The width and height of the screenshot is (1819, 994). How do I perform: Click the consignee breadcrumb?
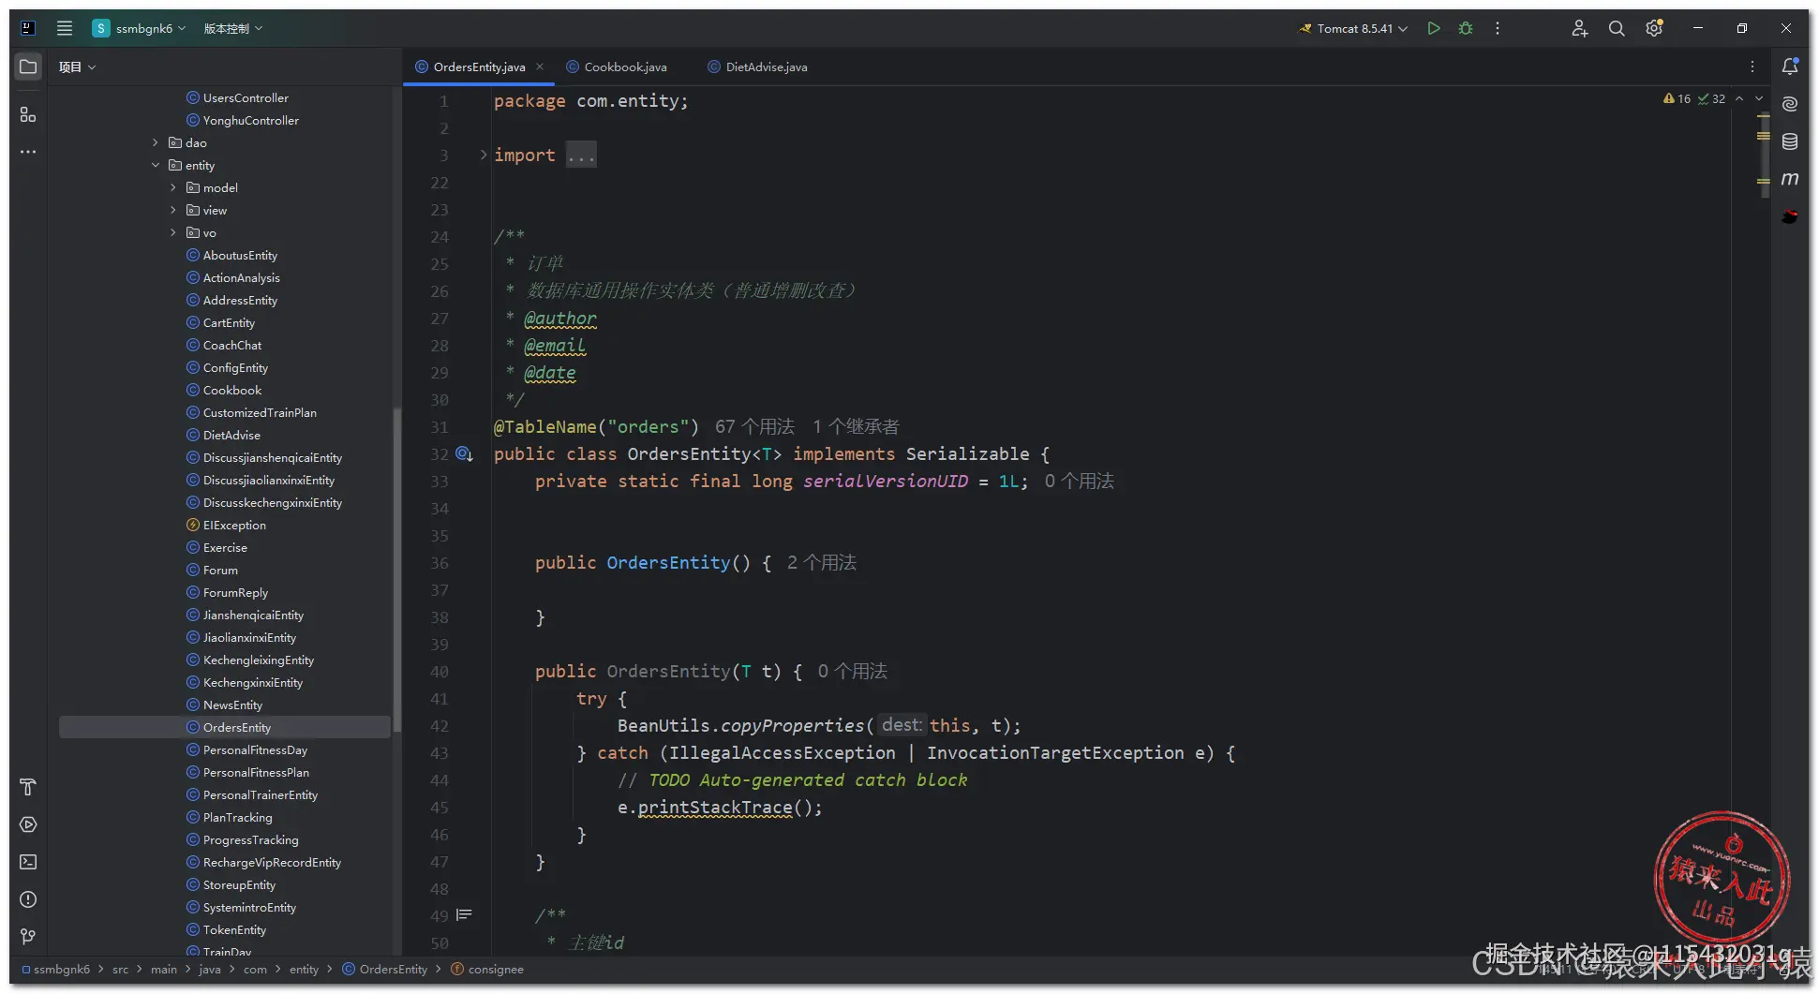point(487,970)
